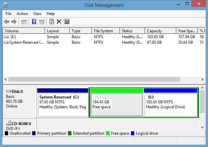
Task: Sort by the Status column header
Action: pos(132,31)
